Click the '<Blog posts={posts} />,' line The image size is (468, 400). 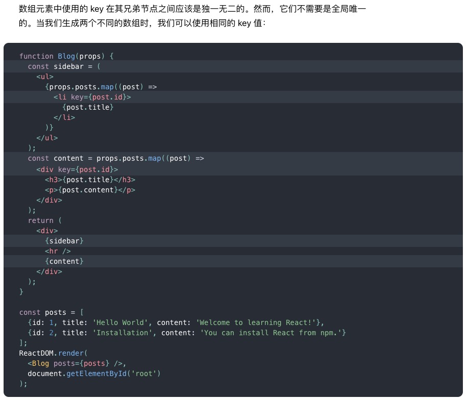coord(77,363)
